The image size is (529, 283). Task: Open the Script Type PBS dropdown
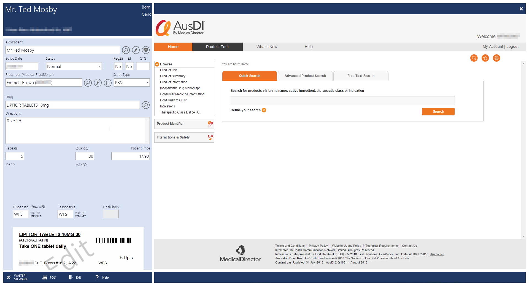[x=132, y=82]
